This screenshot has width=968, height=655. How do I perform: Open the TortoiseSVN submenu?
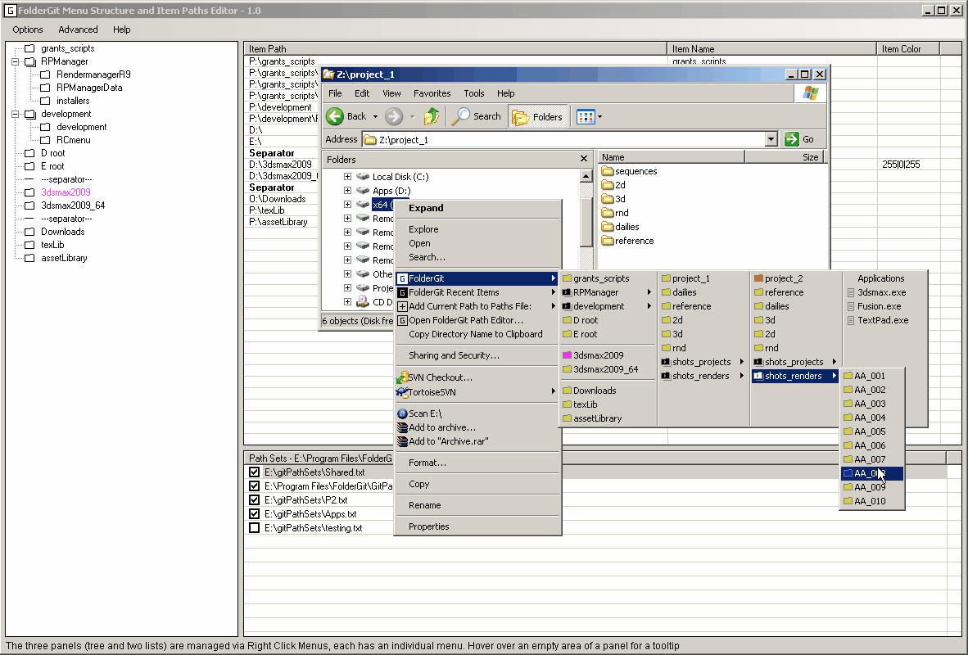point(477,392)
